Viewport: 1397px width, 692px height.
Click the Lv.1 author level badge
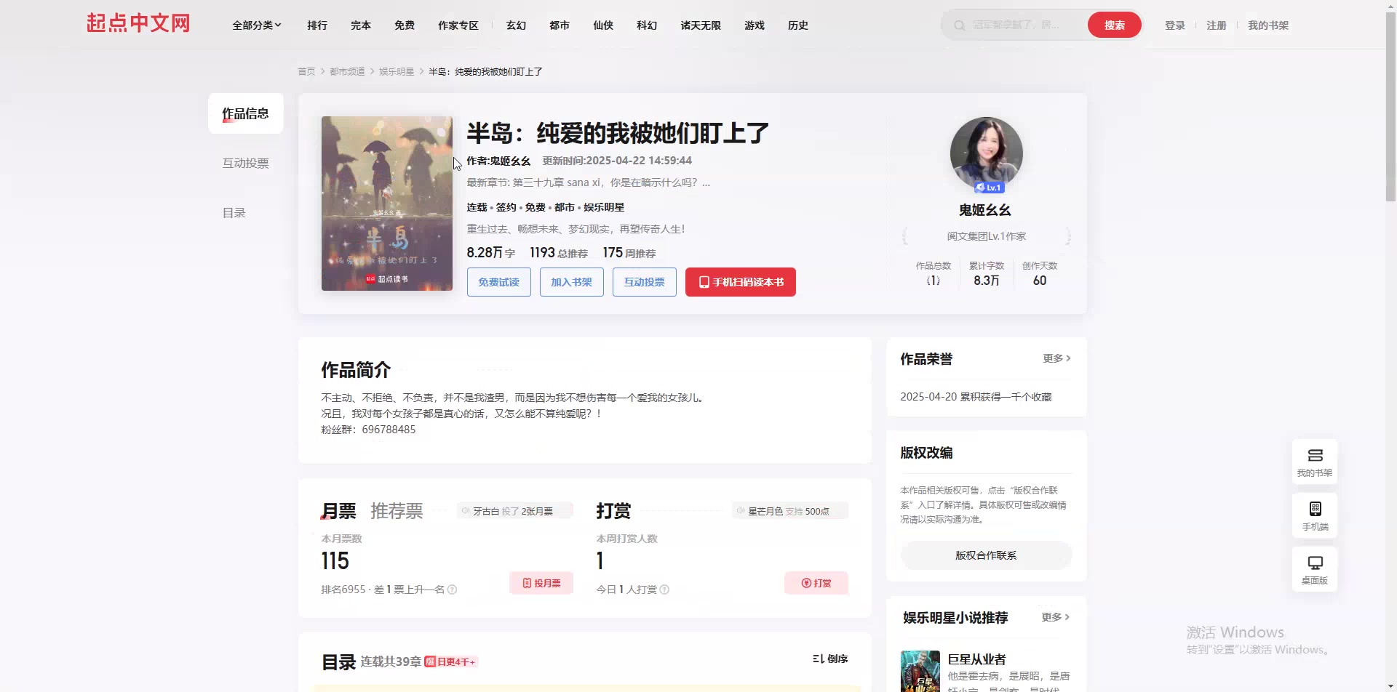click(989, 188)
